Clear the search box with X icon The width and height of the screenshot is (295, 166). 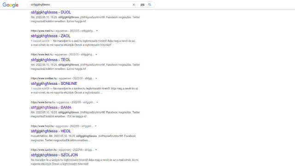pos(134,5)
